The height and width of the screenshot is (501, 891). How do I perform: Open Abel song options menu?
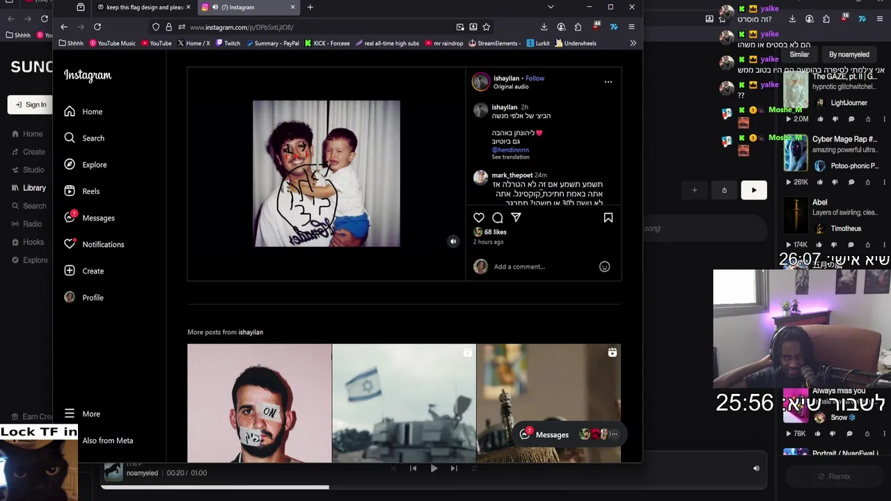point(884,245)
